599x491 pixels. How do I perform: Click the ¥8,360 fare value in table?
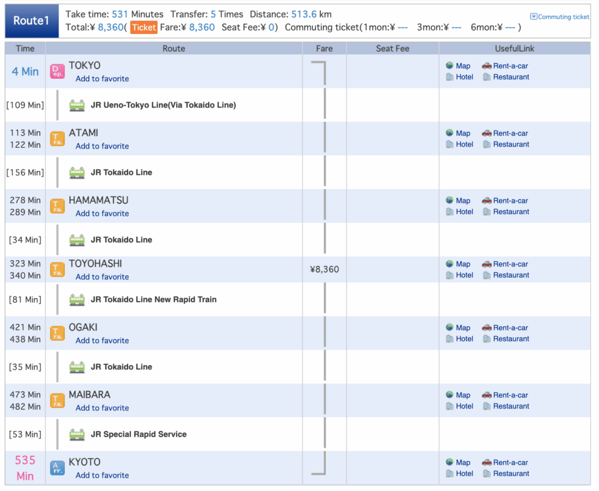(x=324, y=269)
